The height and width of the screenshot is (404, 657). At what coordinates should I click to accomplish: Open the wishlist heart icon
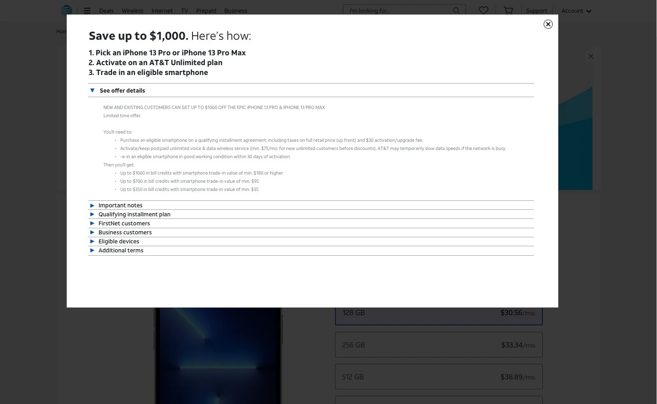point(484,10)
